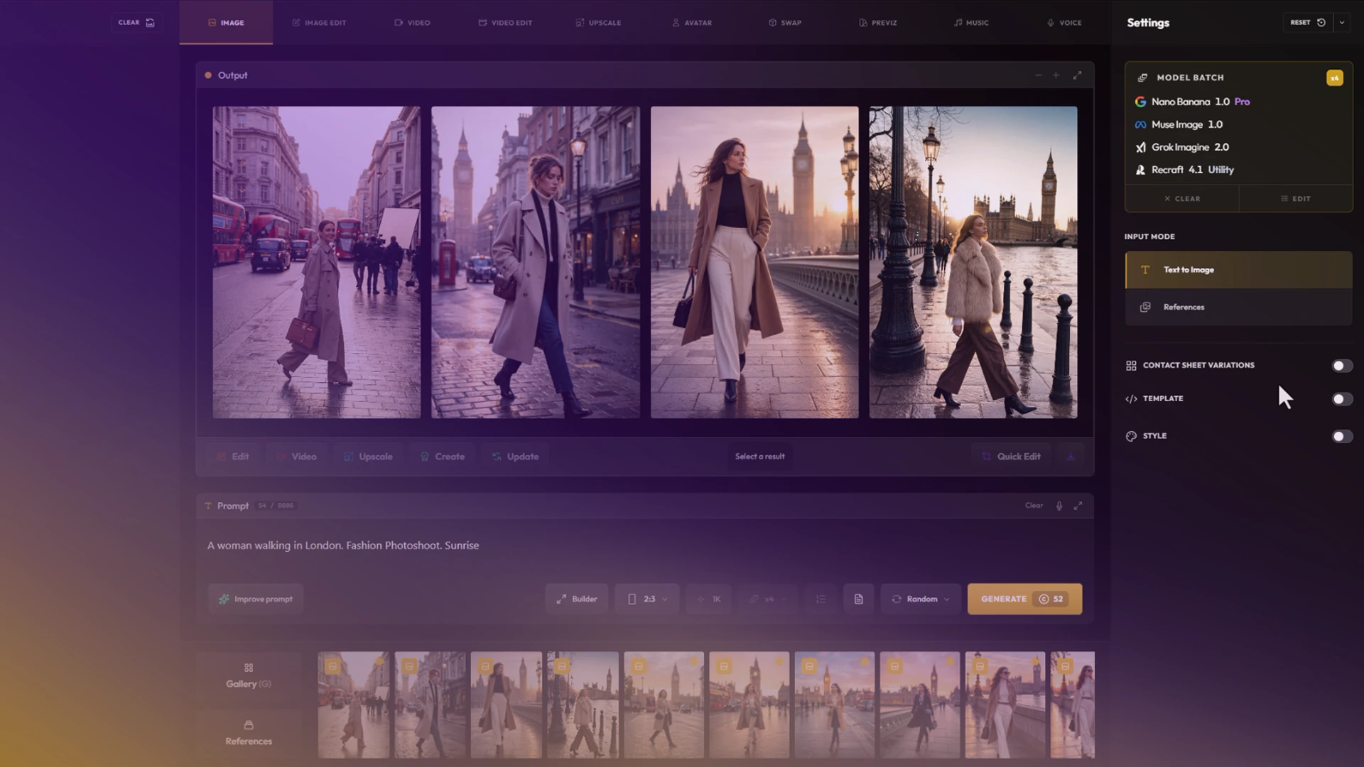Open the Builder tool

(576, 599)
